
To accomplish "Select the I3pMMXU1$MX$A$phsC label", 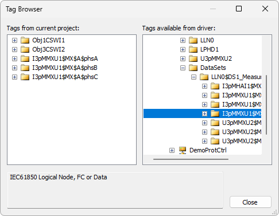I will point(65,77).
